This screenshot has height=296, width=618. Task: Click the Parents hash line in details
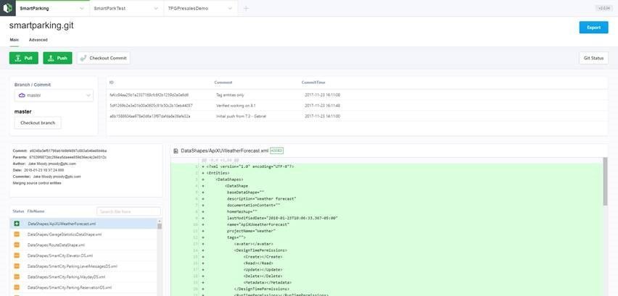pos(60,157)
